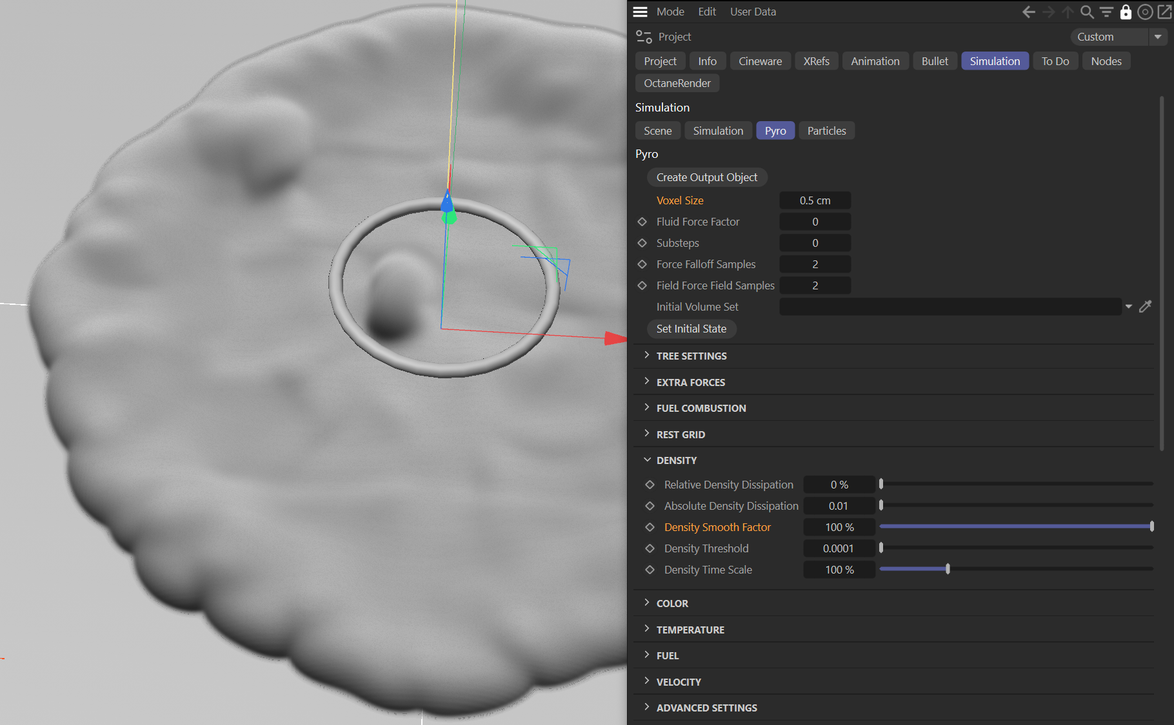
Task: Switch to the Info tab
Action: tap(707, 61)
